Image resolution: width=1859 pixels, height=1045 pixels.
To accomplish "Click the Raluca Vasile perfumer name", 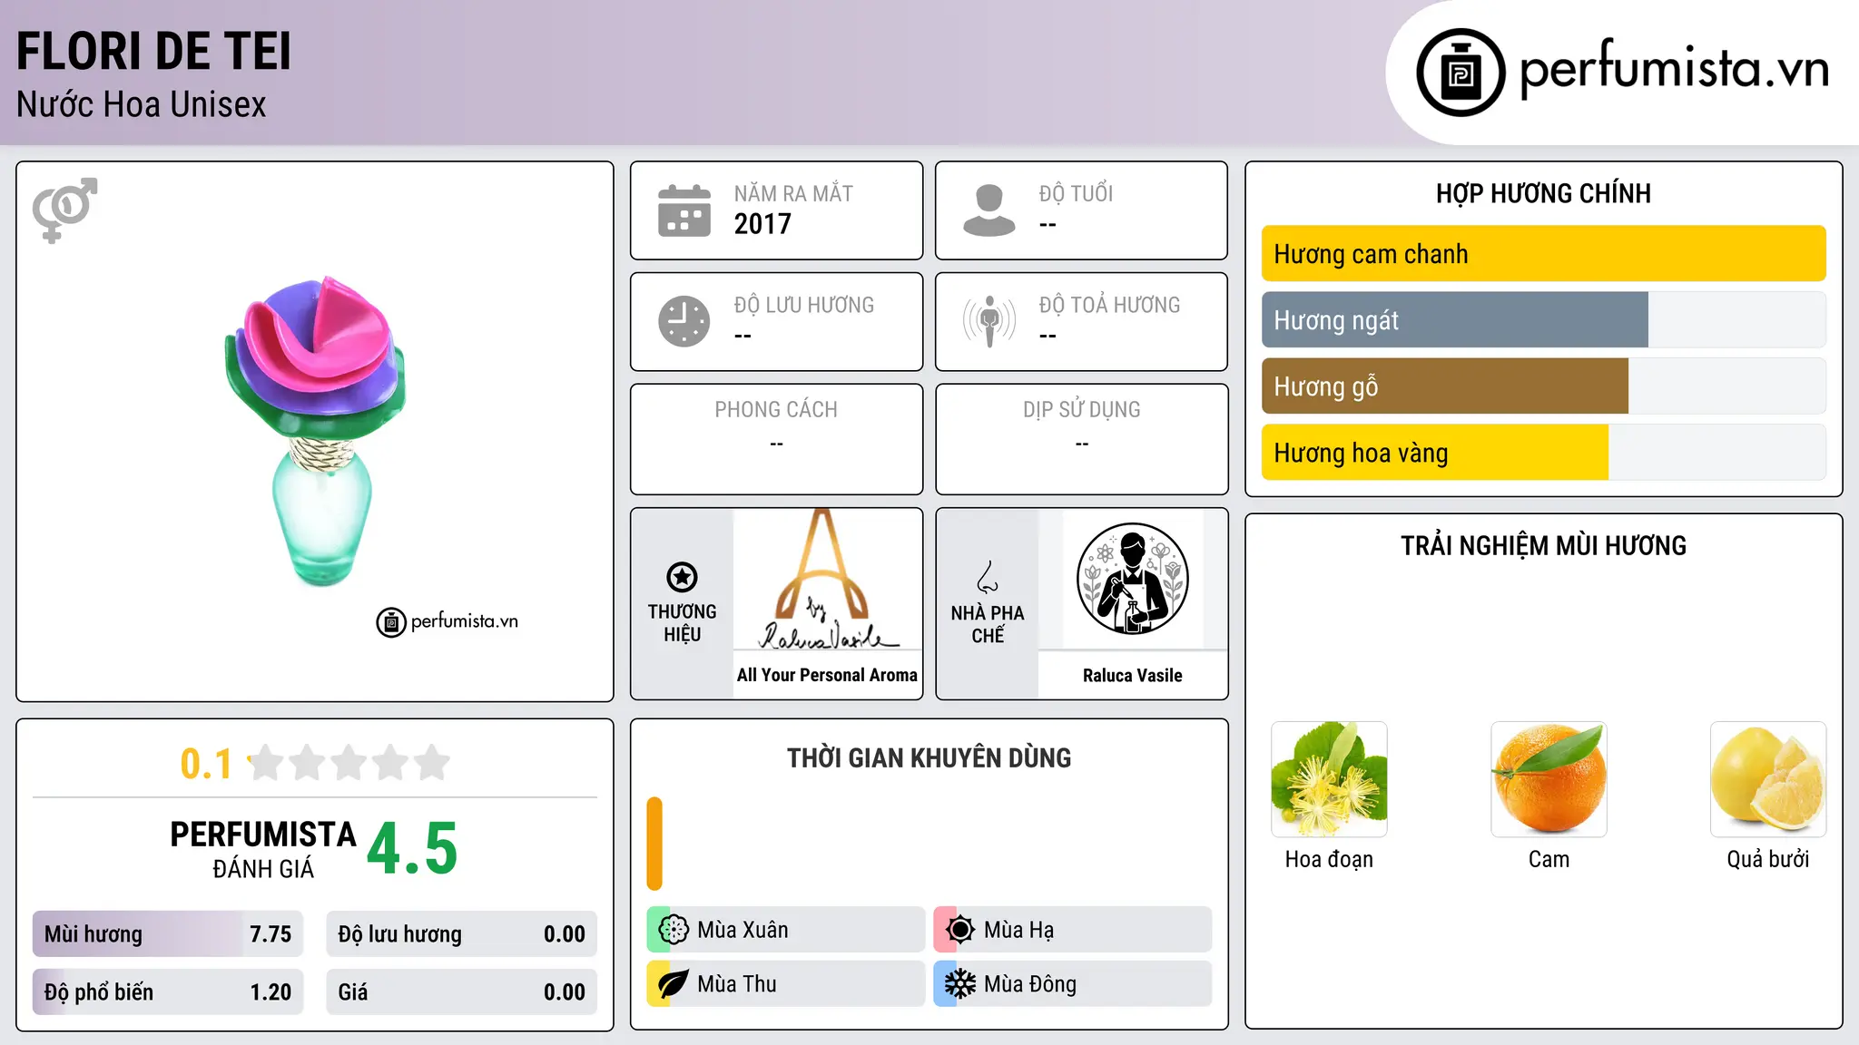I will click(1132, 676).
